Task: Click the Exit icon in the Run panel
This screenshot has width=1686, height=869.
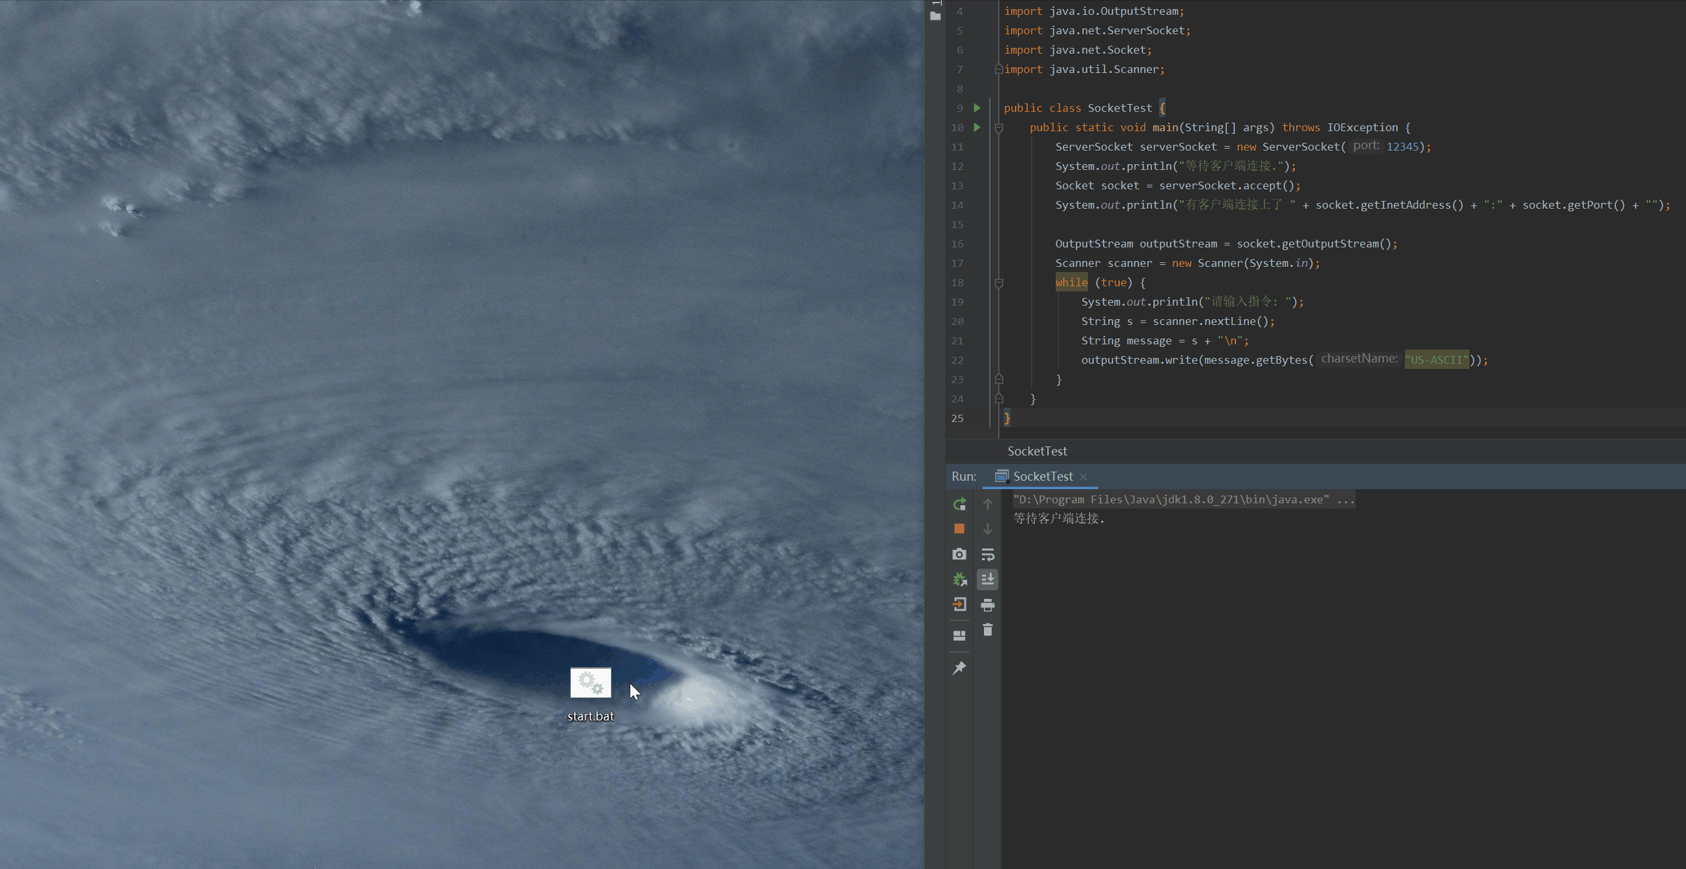Action: pos(959,605)
